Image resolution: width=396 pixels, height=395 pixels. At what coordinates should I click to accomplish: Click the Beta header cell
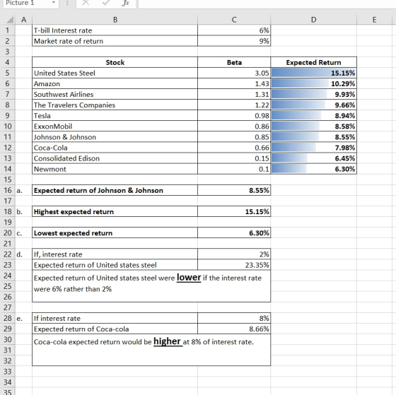pyautogui.click(x=234, y=62)
